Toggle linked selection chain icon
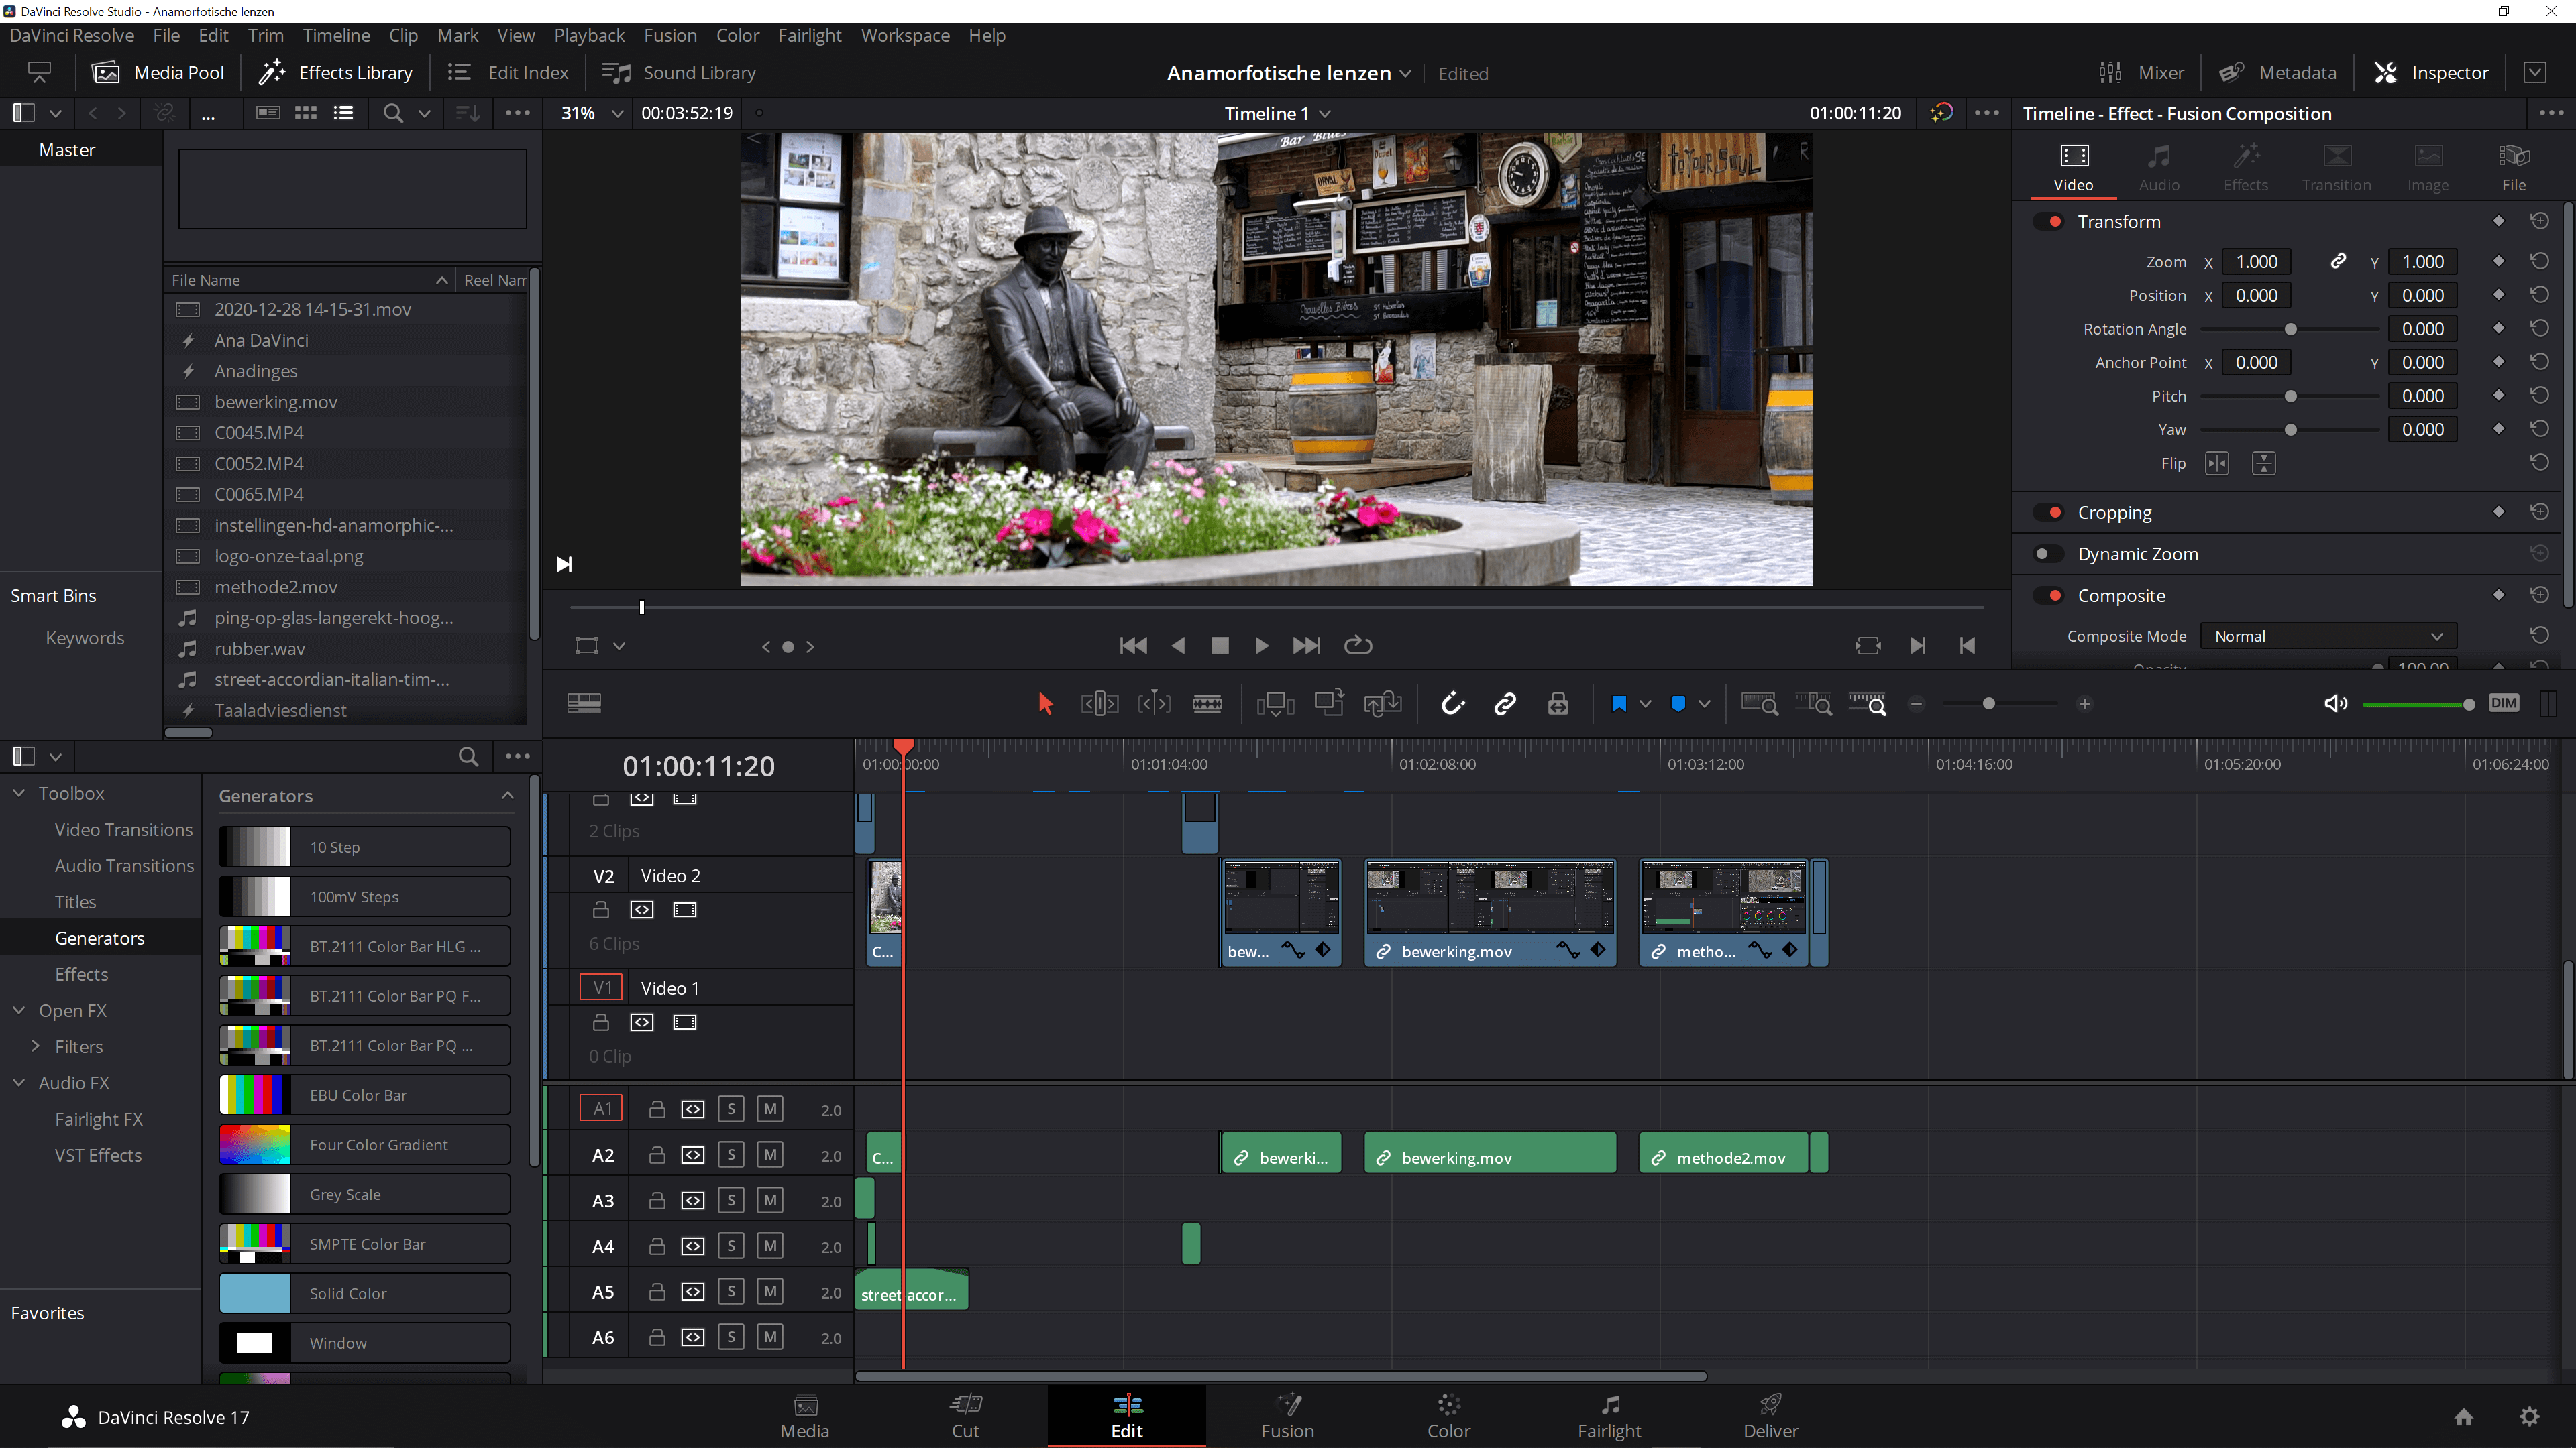This screenshot has height=1448, width=2576. pyautogui.click(x=1505, y=703)
